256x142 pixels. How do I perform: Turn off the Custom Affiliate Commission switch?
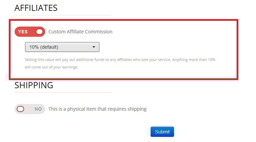[30, 32]
